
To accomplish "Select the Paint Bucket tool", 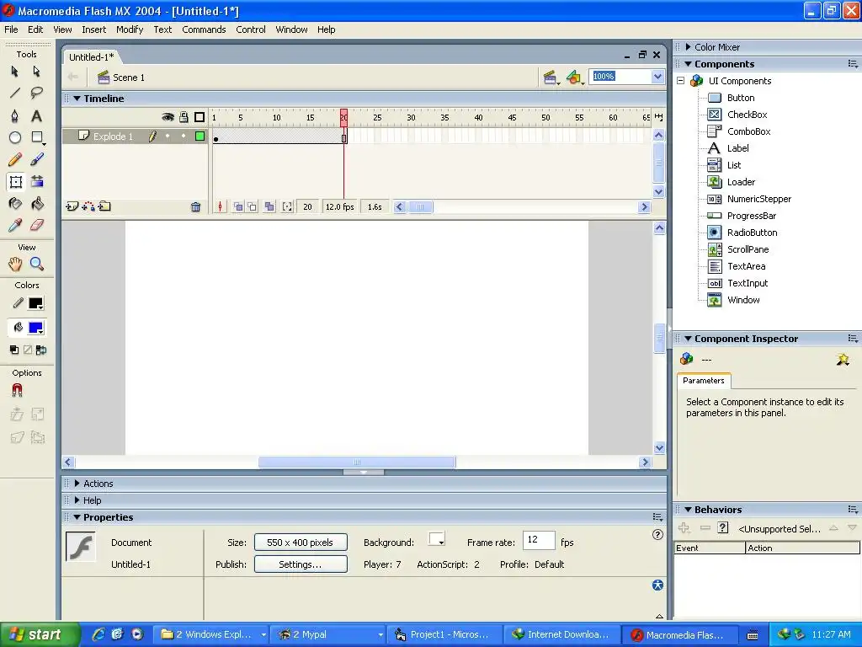I will (37, 204).
